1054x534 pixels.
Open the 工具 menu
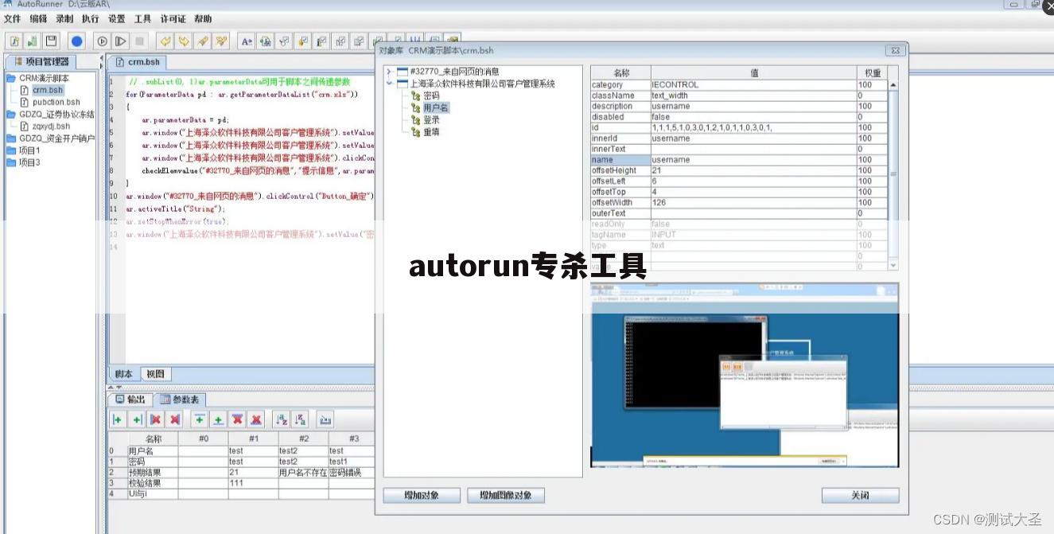click(142, 19)
